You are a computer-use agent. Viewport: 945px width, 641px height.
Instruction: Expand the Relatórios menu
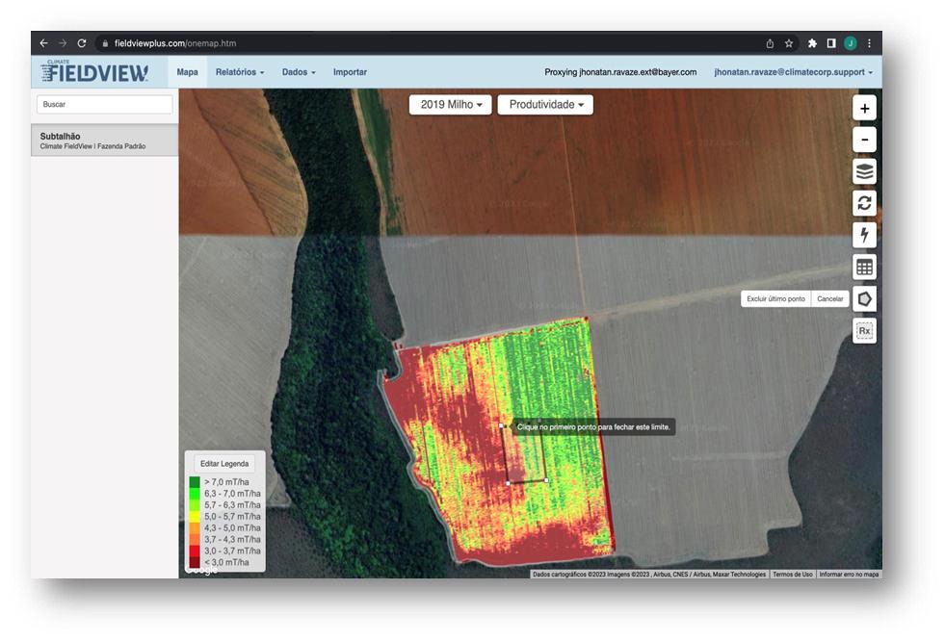pos(239,72)
